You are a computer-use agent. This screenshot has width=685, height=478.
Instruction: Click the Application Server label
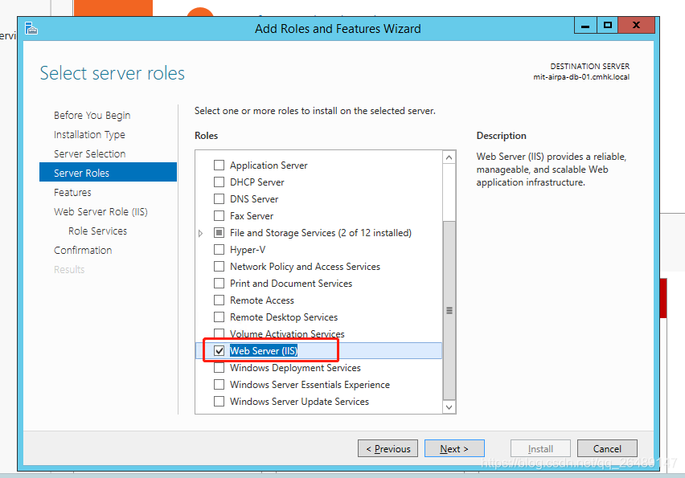[269, 165]
